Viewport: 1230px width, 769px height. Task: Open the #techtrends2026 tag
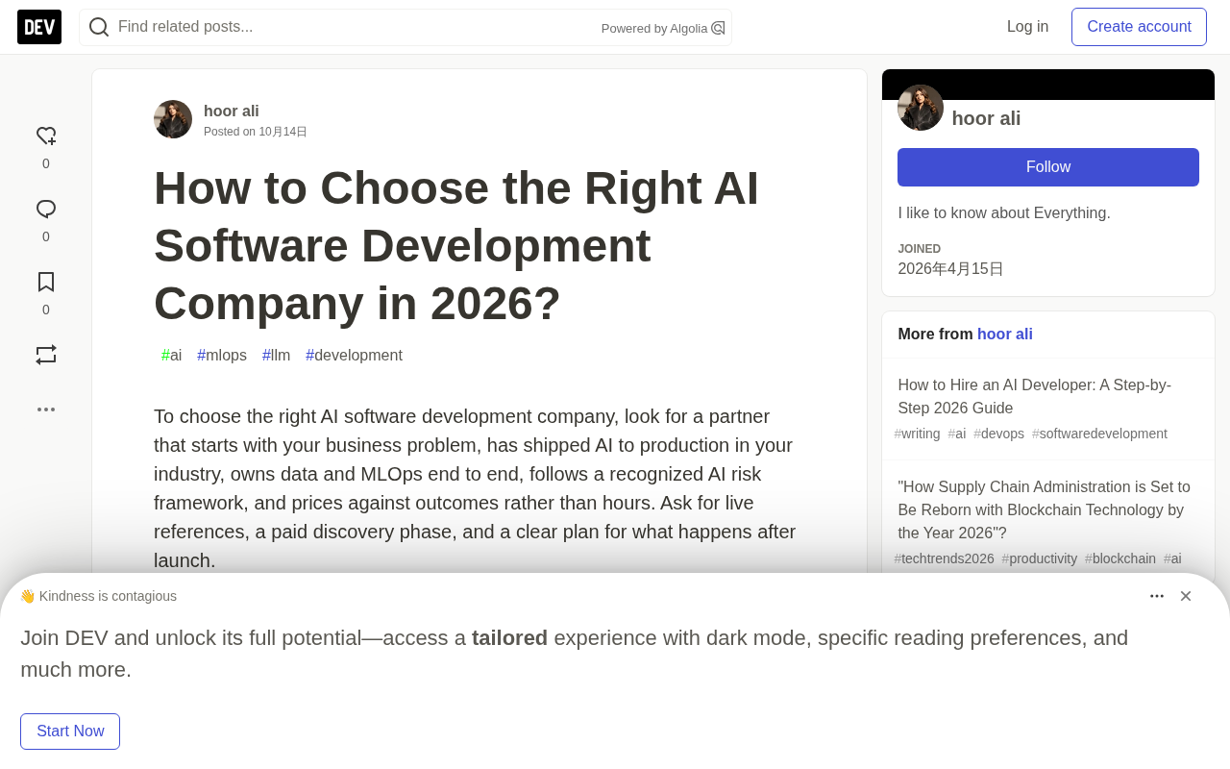(945, 558)
